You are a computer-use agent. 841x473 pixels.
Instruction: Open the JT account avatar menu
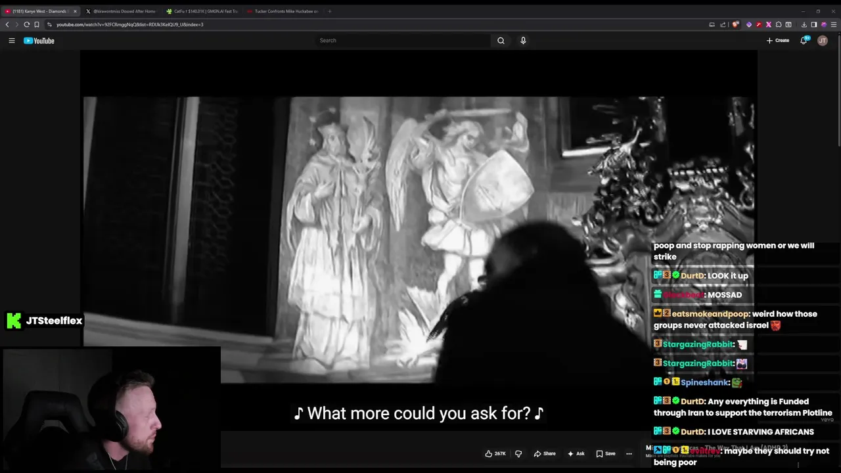[823, 41]
